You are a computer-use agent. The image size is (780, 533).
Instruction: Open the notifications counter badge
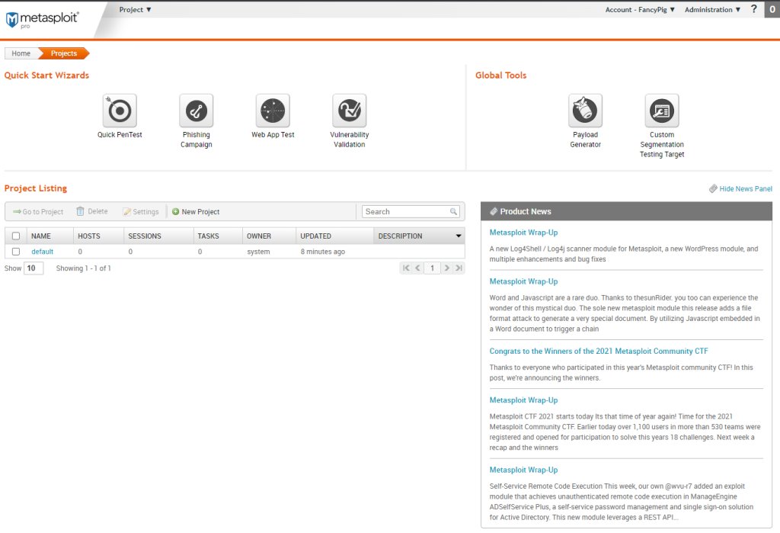(772, 9)
